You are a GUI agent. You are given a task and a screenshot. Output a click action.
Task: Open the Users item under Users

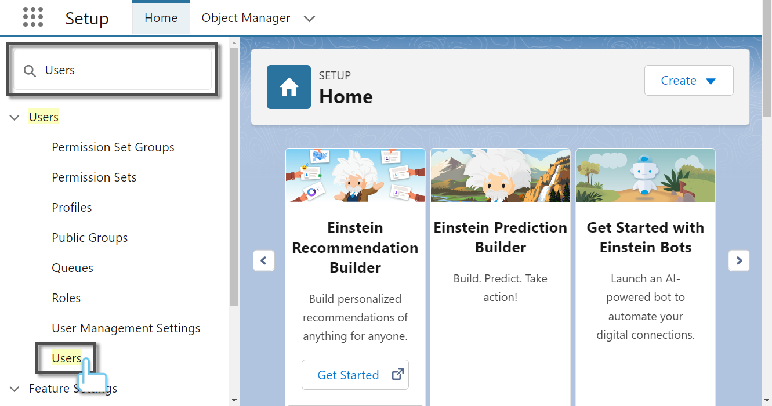click(67, 358)
